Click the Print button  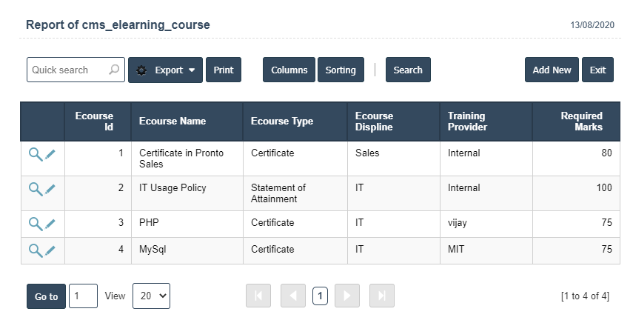[223, 70]
